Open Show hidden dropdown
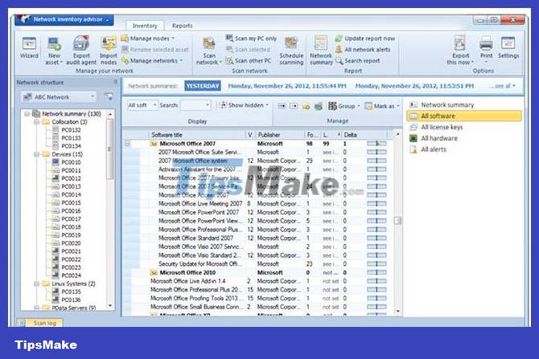The image size is (539, 359). [x=244, y=105]
